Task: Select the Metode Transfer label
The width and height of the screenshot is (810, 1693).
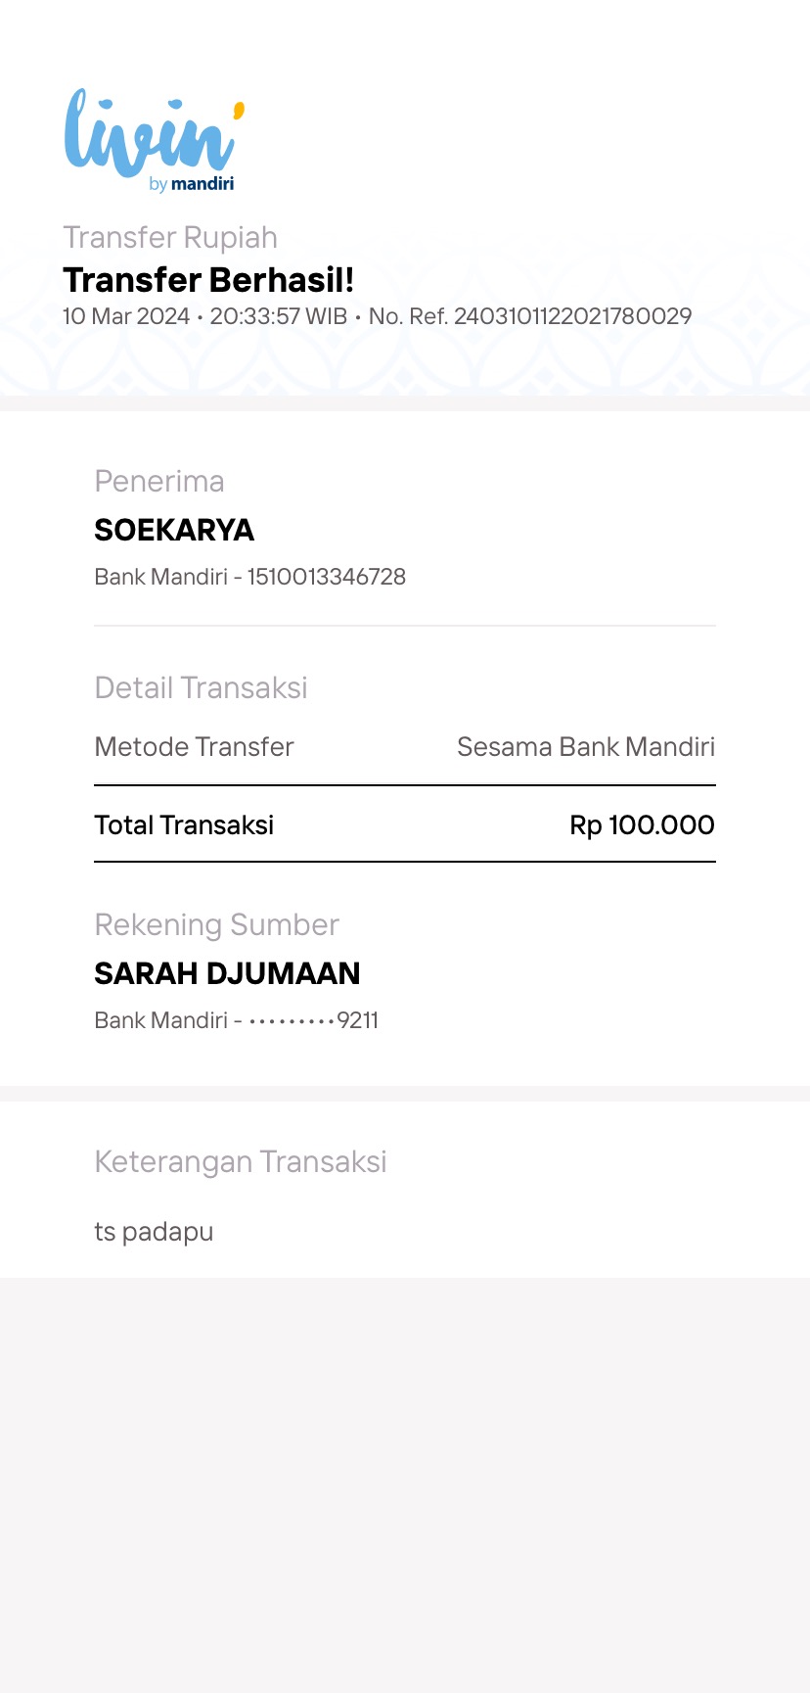Action: tap(194, 747)
